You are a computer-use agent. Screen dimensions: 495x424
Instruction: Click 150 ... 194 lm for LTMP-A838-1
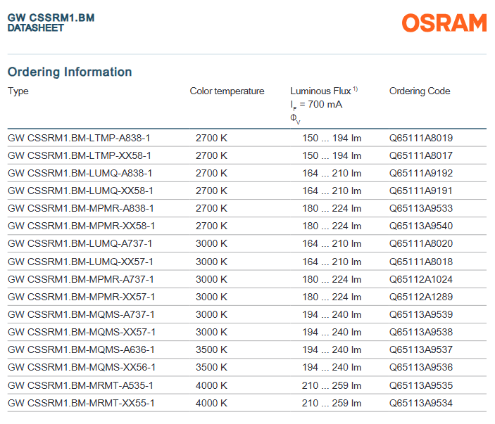(x=332, y=138)
